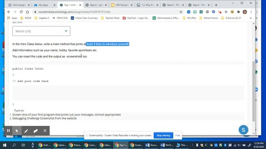This screenshot has width=266, height=149.
Task: Open a new browser tab
Action: tap(216, 5)
